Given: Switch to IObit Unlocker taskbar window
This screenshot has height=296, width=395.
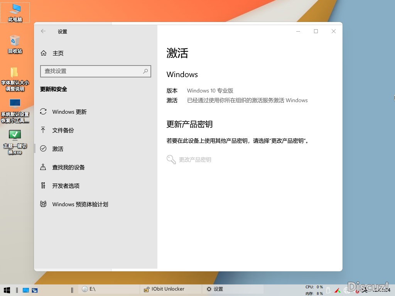Looking at the screenshot, I should click(x=171, y=289).
